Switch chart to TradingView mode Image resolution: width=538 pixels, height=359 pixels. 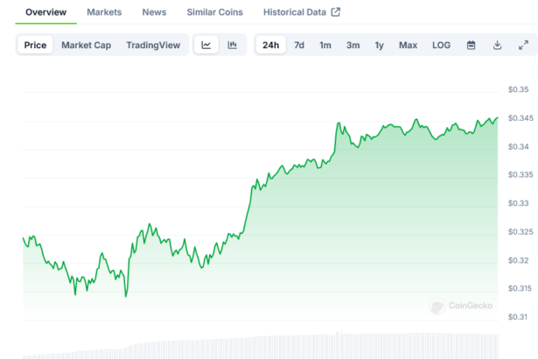click(153, 45)
